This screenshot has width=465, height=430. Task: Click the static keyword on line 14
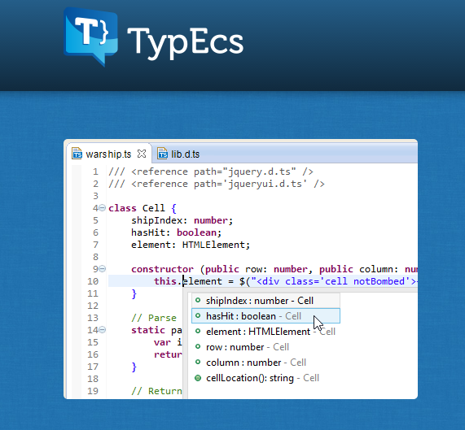pyautogui.click(x=148, y=330)
